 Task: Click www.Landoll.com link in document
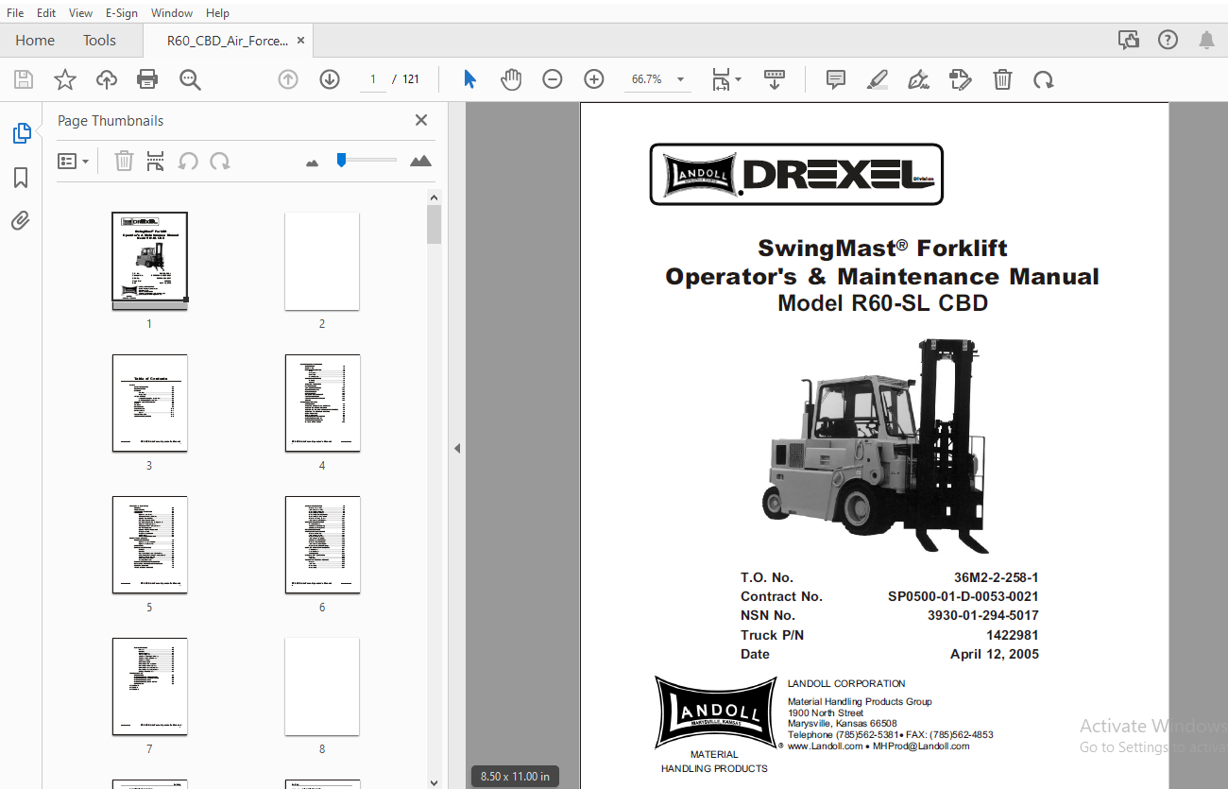826,746
